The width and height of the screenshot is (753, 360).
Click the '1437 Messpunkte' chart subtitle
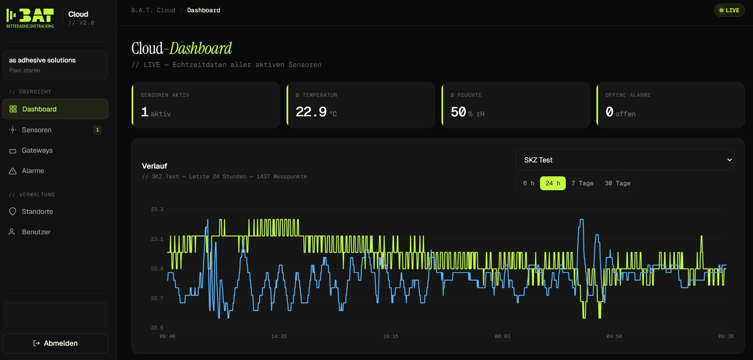pos(282,177)
